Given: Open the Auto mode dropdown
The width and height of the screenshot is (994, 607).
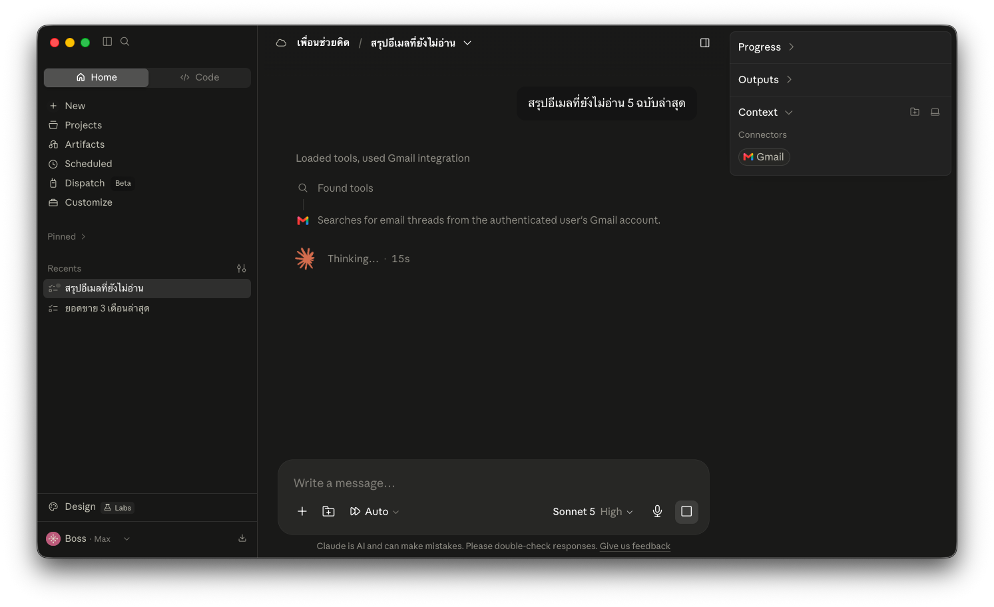Looking at the screenshot, I should (374, 512).
